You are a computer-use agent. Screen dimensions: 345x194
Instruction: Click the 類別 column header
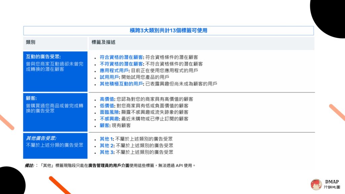[x=55, y=43]
